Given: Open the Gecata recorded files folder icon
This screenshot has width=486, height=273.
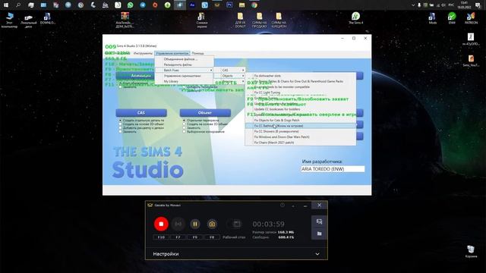Looking at the screenshot, I should point(319,234).
